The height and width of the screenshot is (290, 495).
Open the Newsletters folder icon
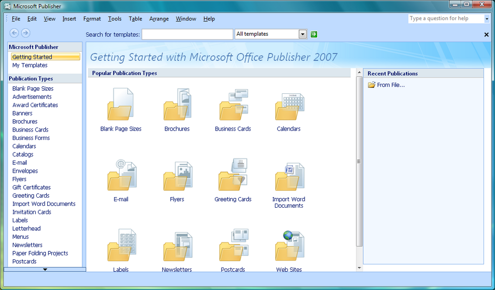[x=177, y=246]
